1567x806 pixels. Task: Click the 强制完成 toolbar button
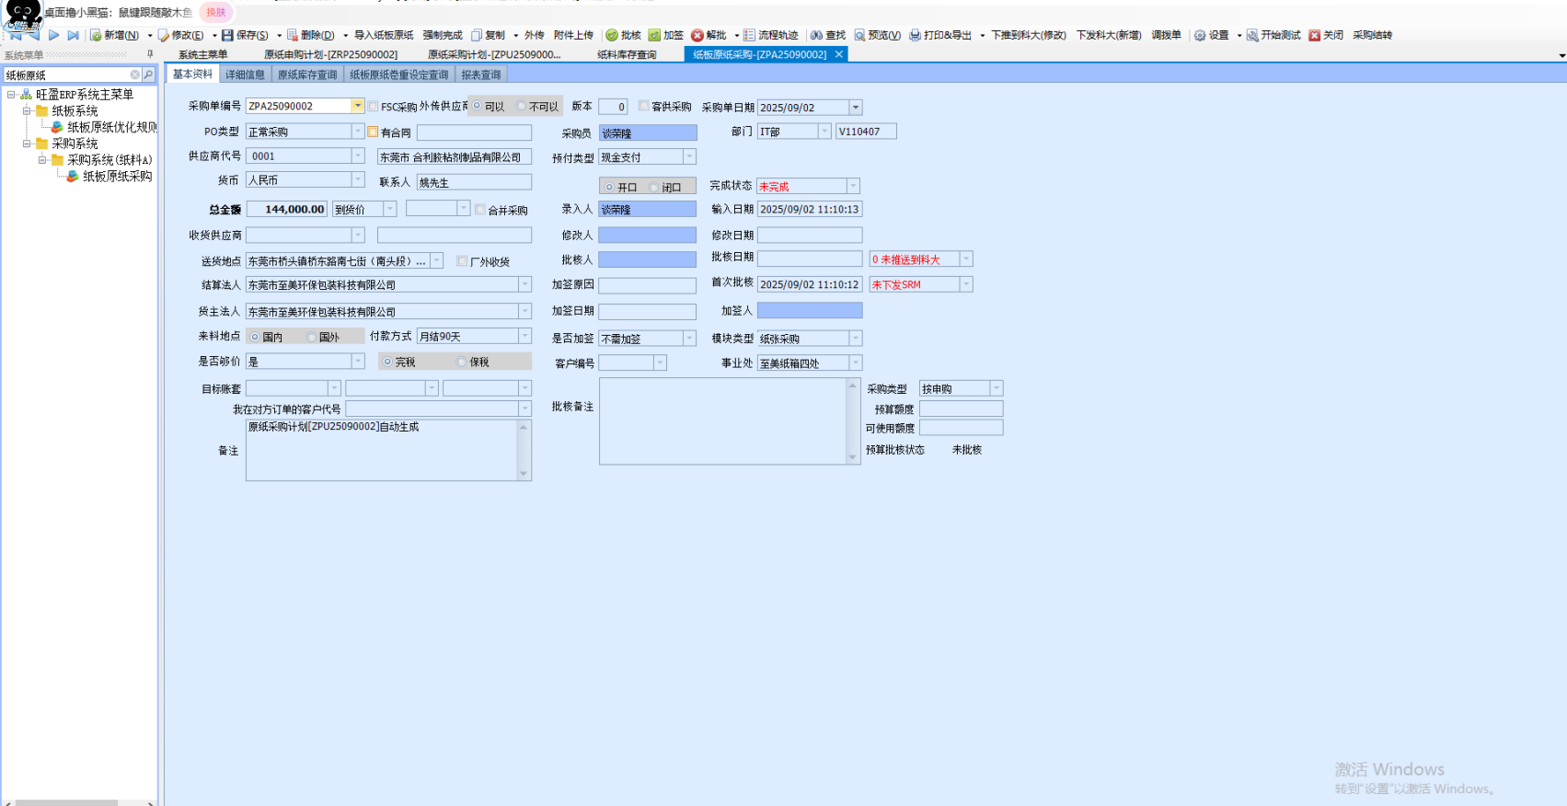click(443, 35)
